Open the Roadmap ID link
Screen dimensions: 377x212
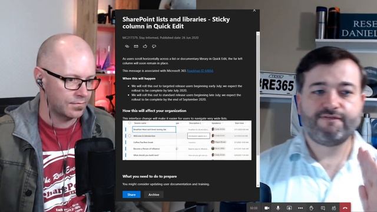click(x=200, y=71)
